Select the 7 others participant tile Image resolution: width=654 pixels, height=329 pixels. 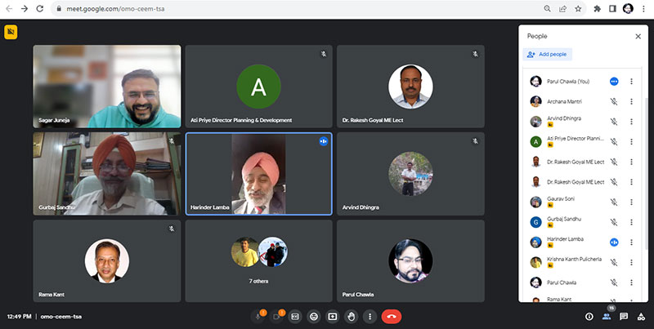pyautogui.click(x=258, y=257)
